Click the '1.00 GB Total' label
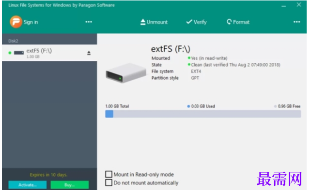 coord(117,106)
